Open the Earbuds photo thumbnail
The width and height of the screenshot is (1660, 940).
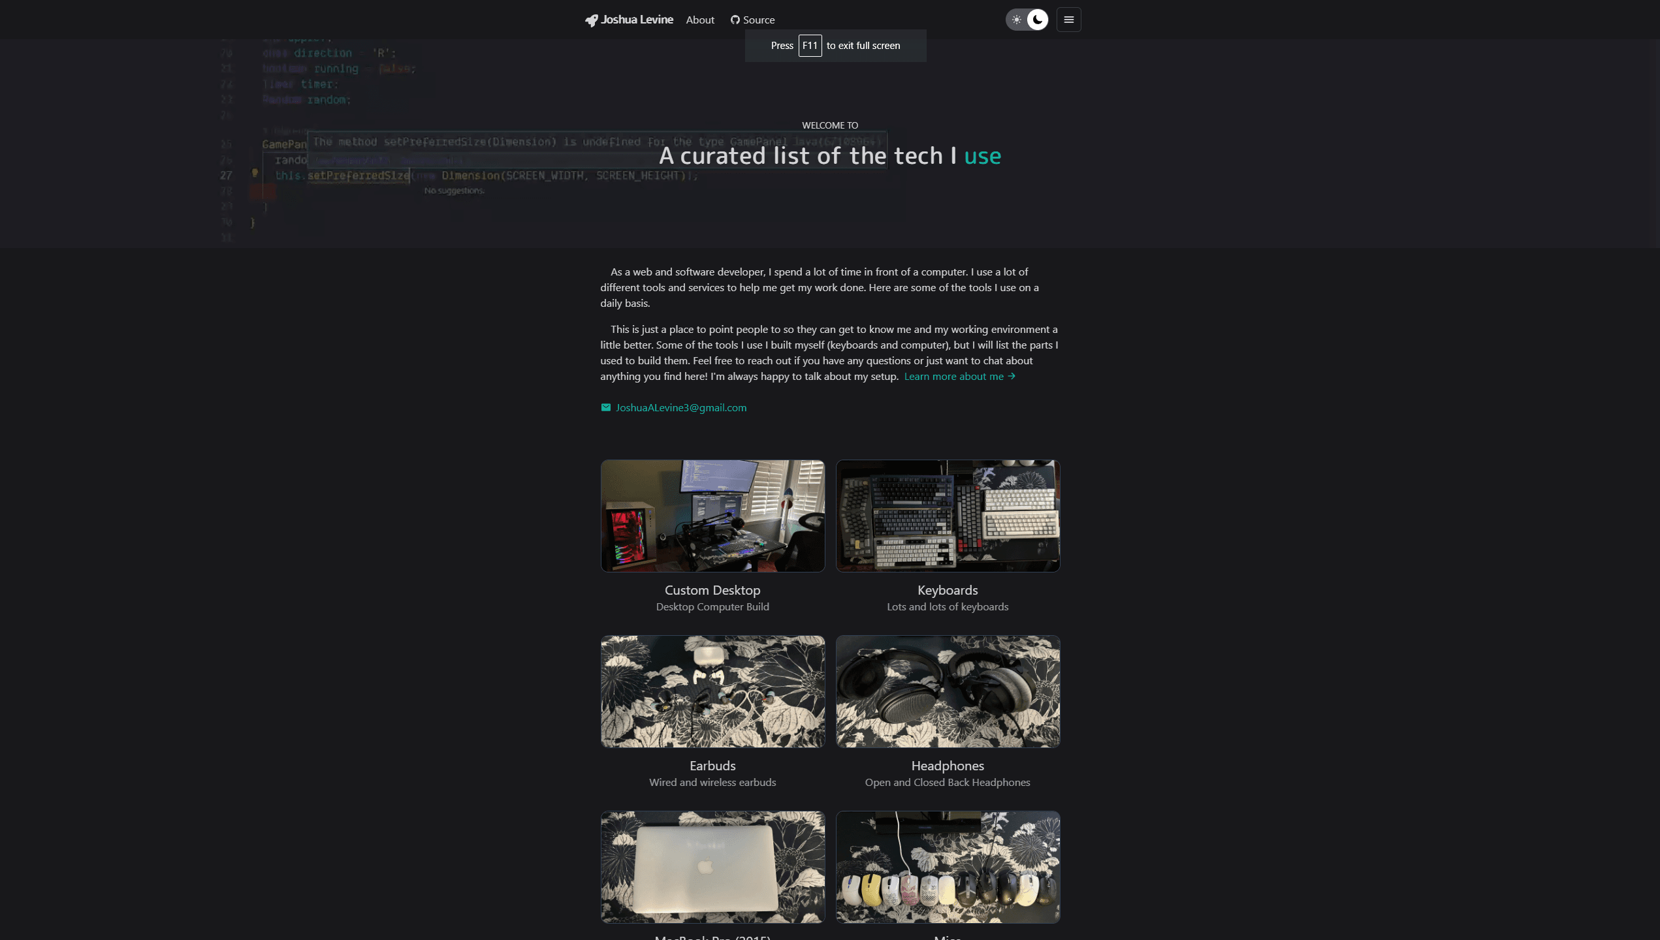713,691
